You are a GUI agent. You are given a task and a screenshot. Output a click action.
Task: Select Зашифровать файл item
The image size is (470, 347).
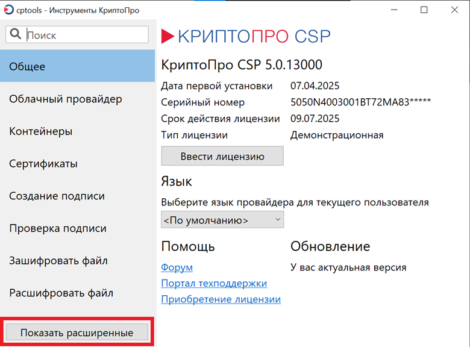[77, 260]
